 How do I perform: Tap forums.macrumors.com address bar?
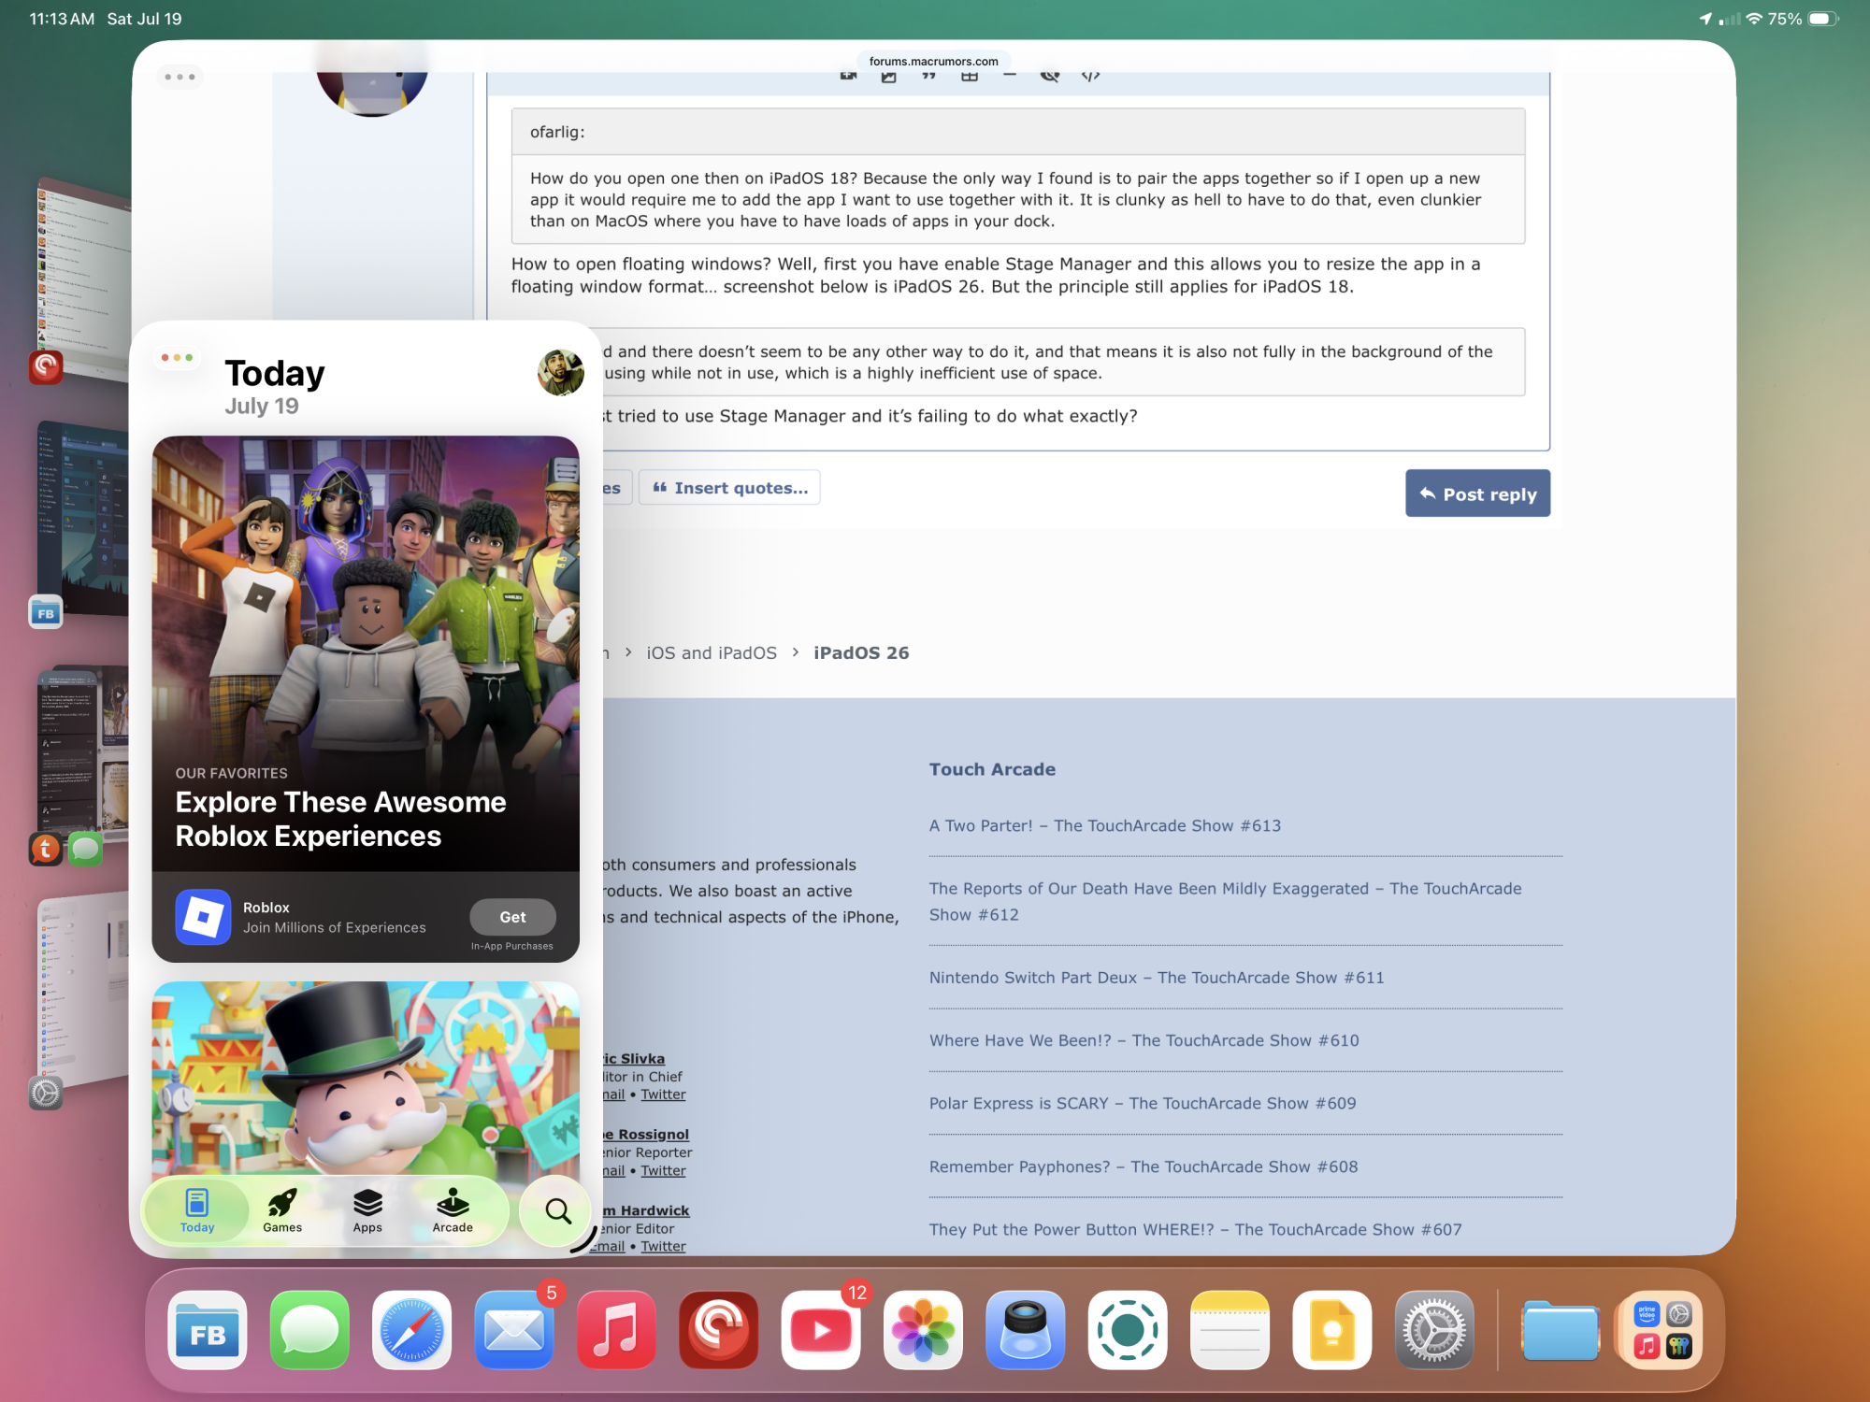click(x=933, y=62)
